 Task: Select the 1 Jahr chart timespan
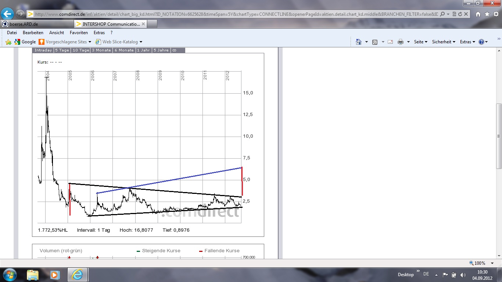click(143, 50)
